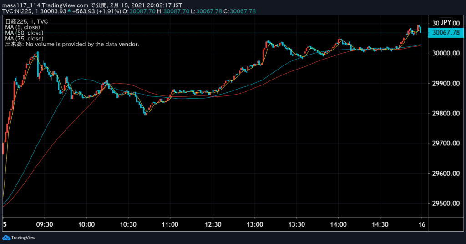Click the 12:30 time axis label

tap(213, 224)
